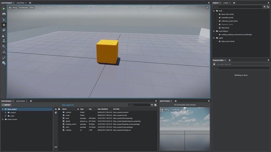This screenshot has height=152, width=271.
Task: Click the Explorer hierarchy sort icon
Action: point(268,7)
